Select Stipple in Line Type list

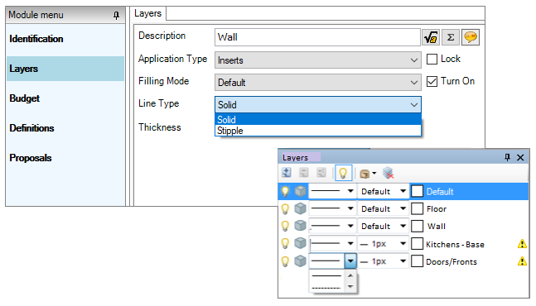pos(318,131)
